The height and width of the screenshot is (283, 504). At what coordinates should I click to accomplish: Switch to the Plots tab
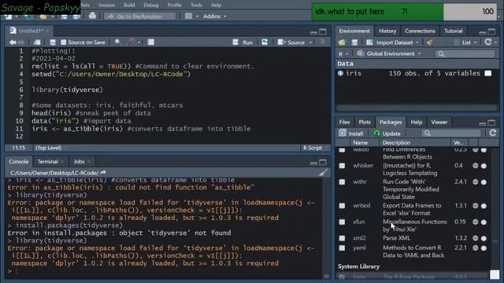[x=365, y=122]
